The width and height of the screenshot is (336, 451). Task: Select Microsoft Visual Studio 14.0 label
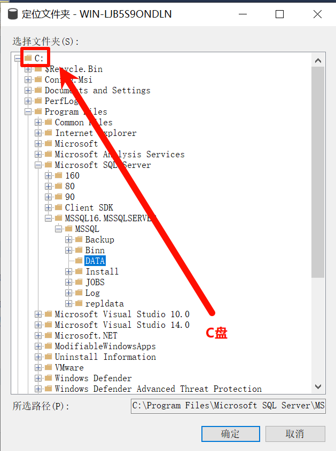click(x=122, y=325)
